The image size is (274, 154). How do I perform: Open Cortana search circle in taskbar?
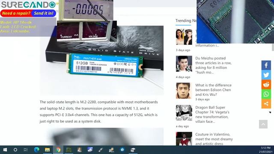click(x=15, y=150)
